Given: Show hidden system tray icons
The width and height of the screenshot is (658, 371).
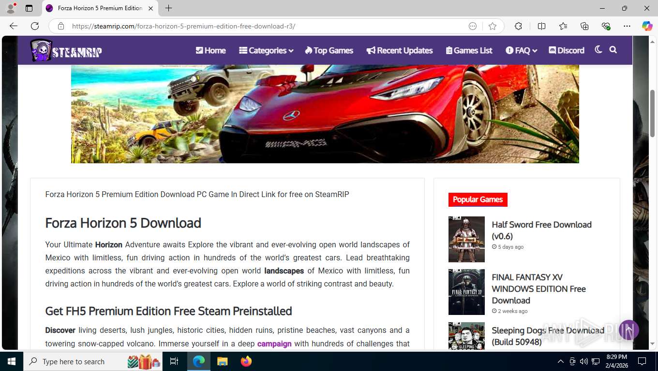Looking at the screenshot, I should 561,361.
